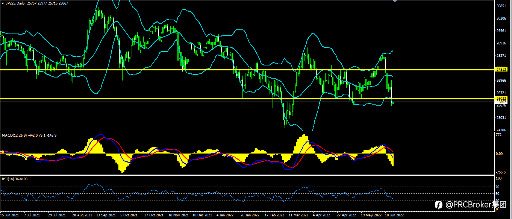Click the 24386 price scale label
This screenshot has width=512, height=219.
tap(501, 130)
